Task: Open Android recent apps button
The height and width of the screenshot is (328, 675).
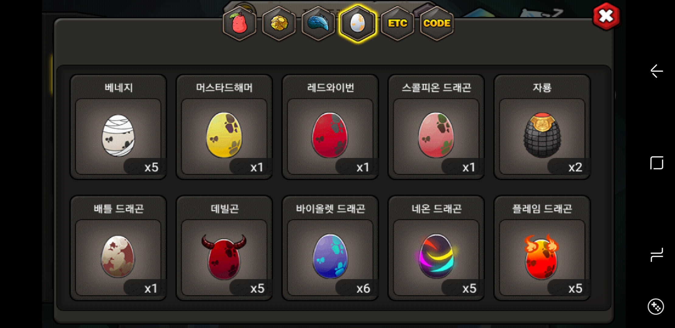Action: pos(656,255)
